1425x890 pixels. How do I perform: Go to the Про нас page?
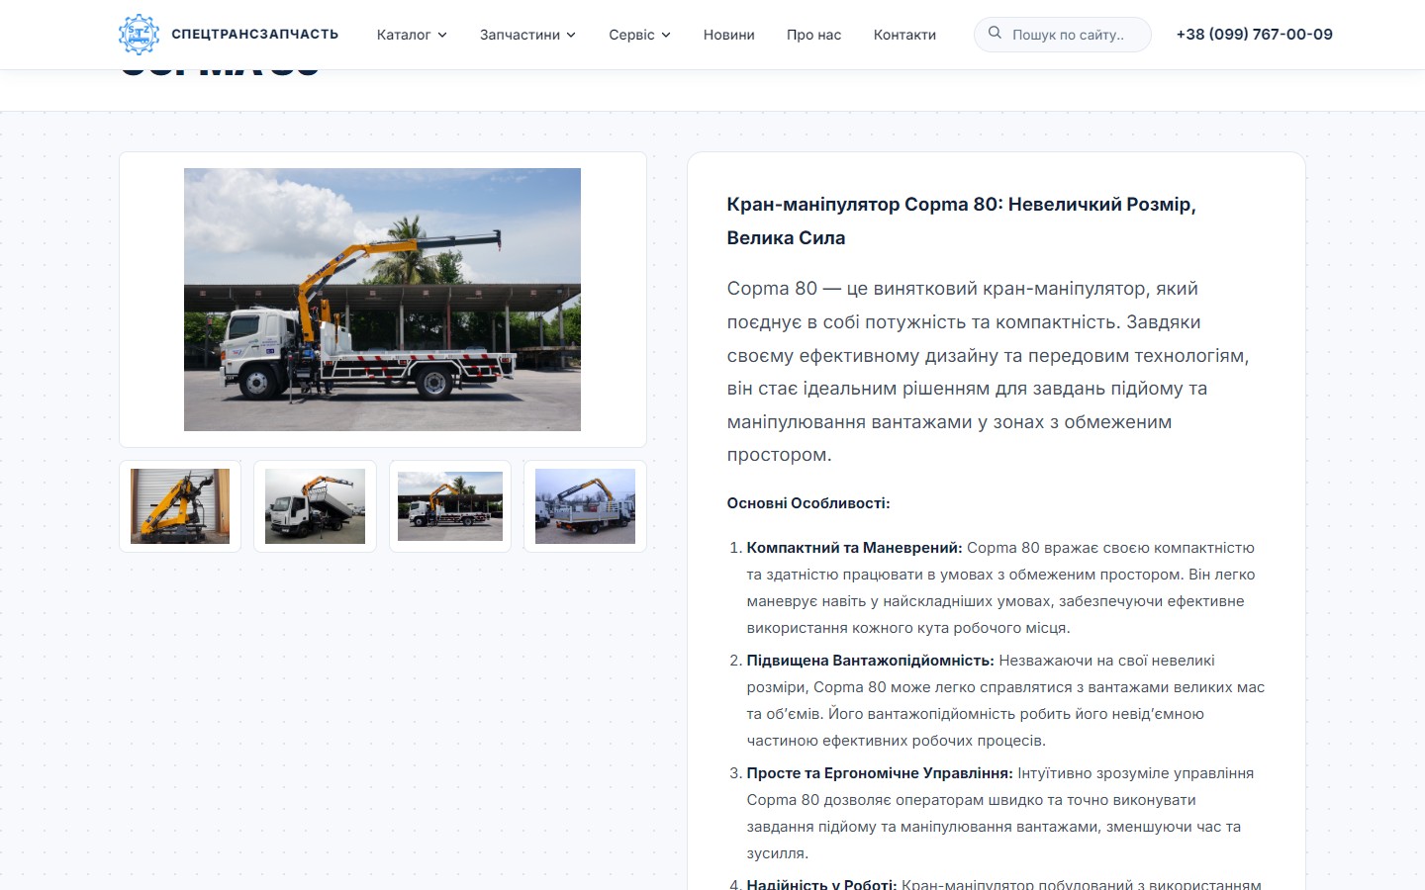pyautogui.click(x=813, y=35)
